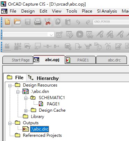Click the New Simulation Profile icon
Screen dimensions: 129x141
59,34
